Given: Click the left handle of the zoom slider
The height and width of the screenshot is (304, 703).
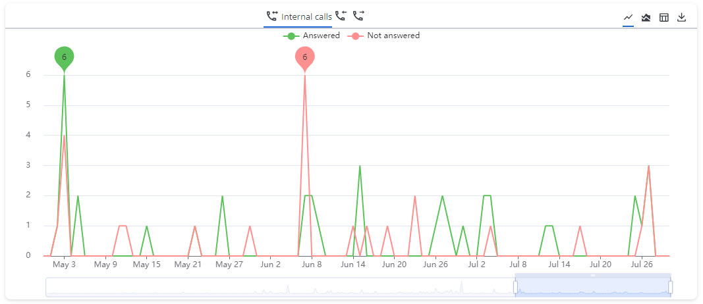Looking at the screenshot, I should [x=516, y=288].
